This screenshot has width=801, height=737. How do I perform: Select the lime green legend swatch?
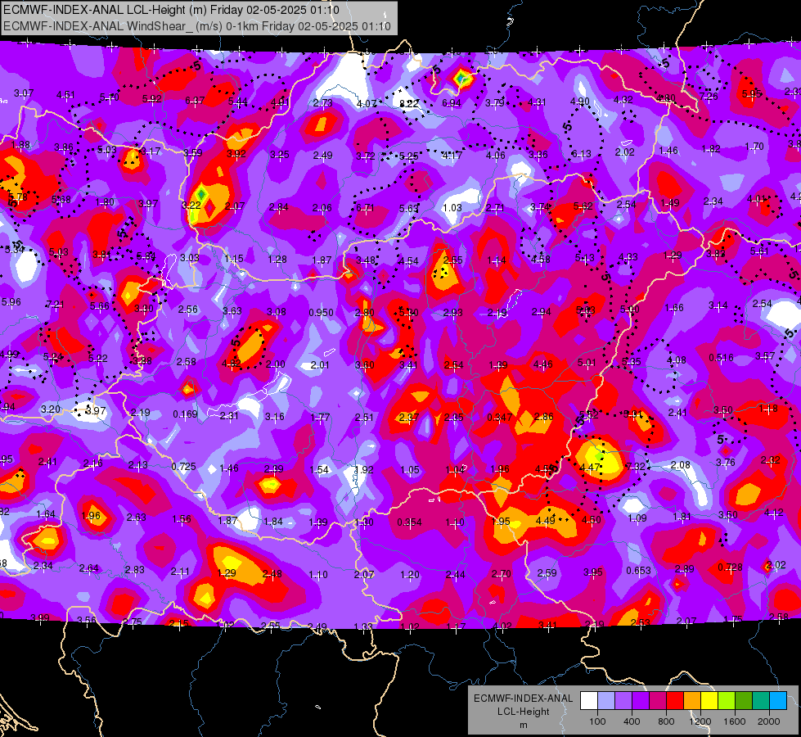(727, 701)
